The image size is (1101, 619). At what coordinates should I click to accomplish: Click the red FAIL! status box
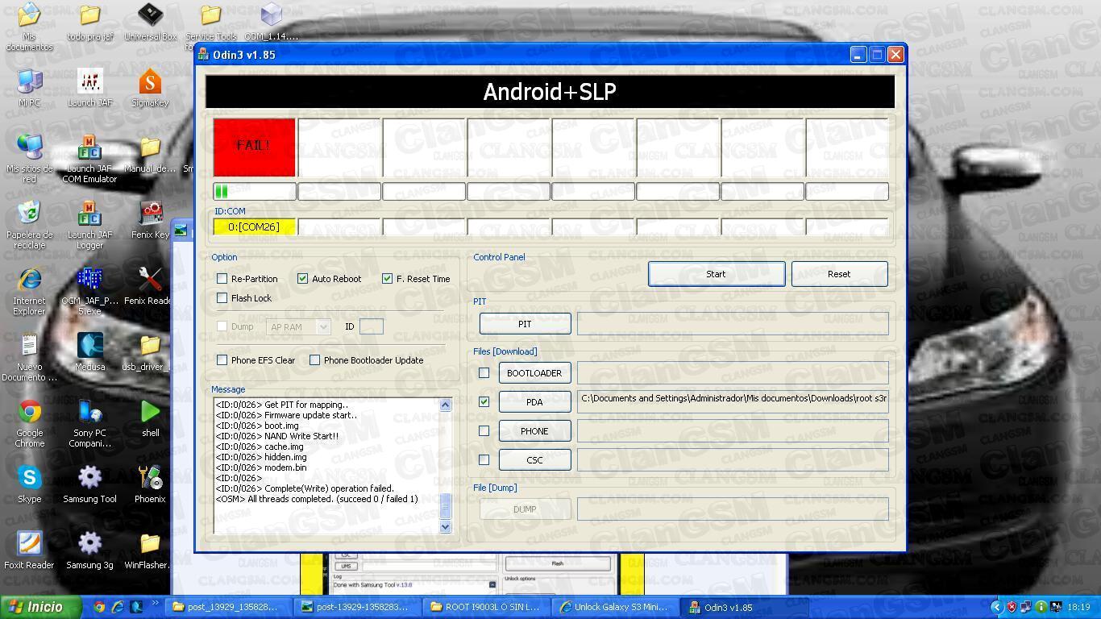coord(254,147)
